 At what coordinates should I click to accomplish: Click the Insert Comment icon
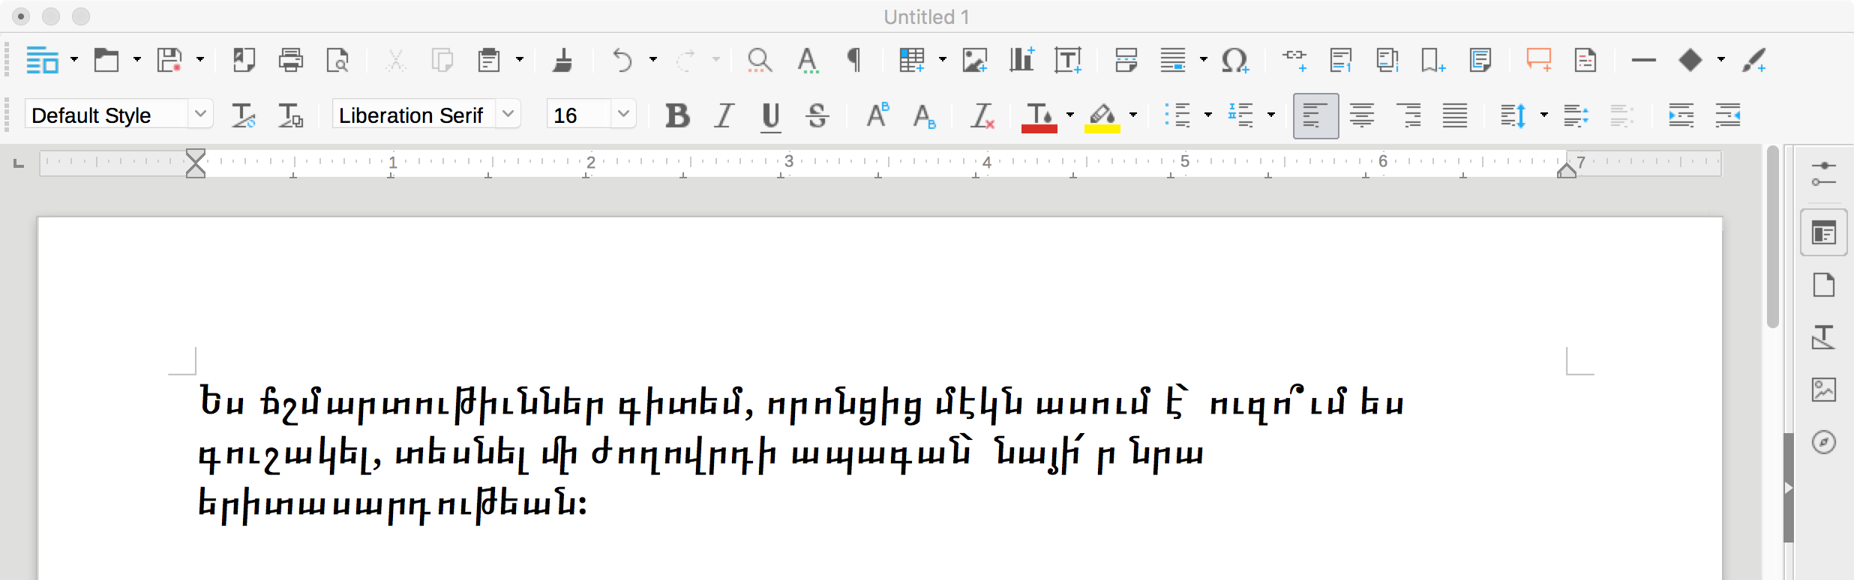[1538, 60]
